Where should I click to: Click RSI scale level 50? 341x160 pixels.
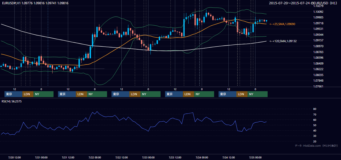coord(315,125)
